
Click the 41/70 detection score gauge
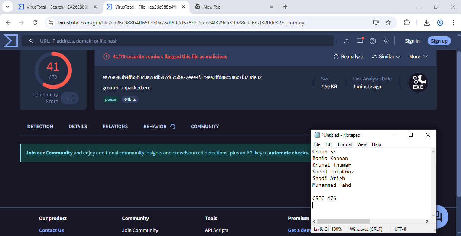[x=53, y=70]
